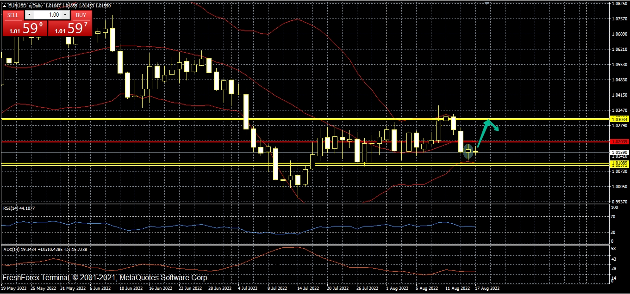Click the current price 1.01590 label

coord(619,152)
